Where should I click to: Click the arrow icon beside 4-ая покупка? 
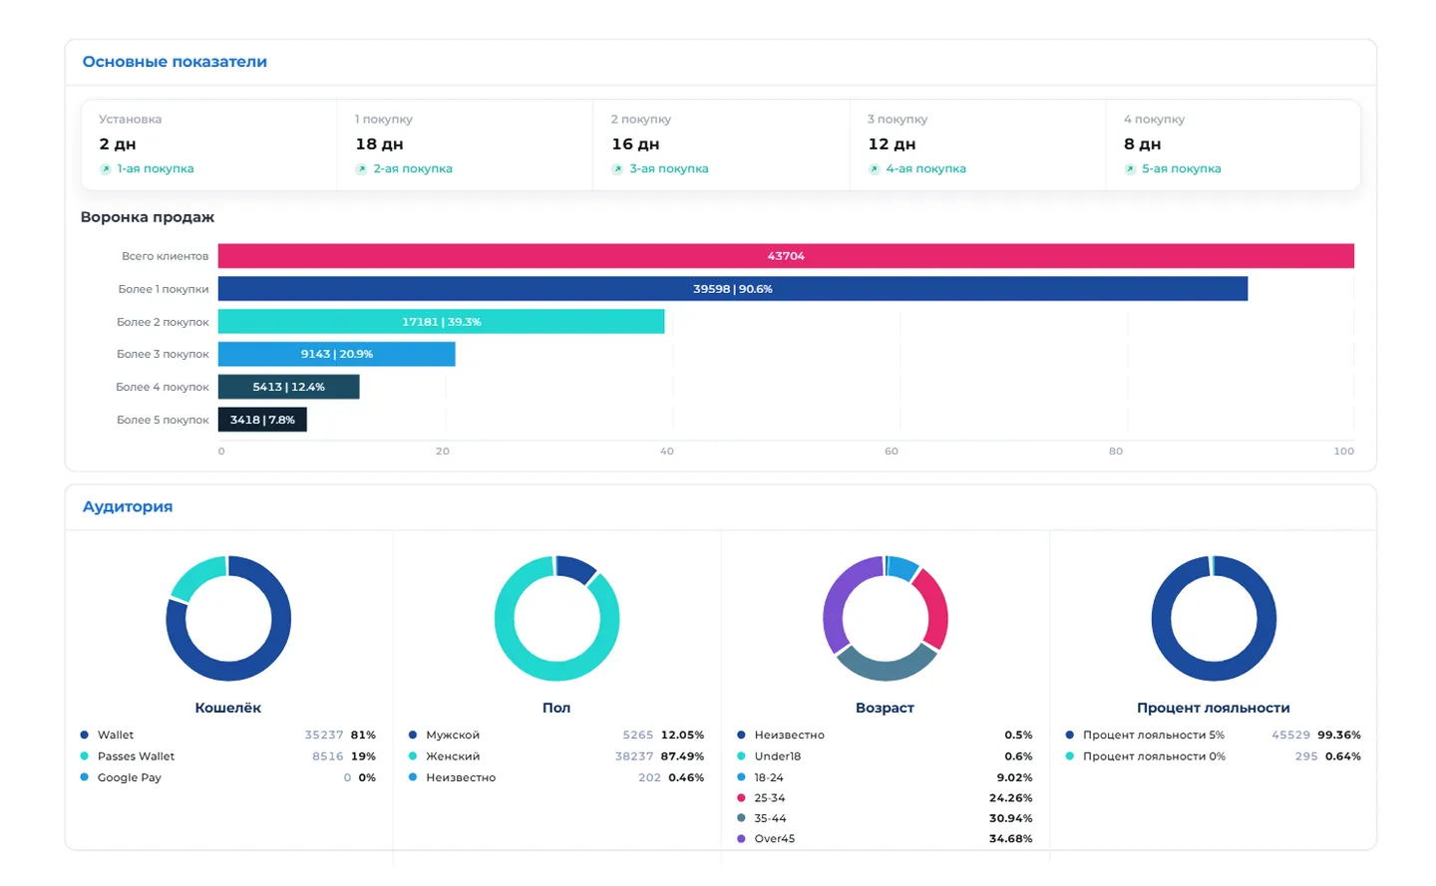click(x=875, y=169)
